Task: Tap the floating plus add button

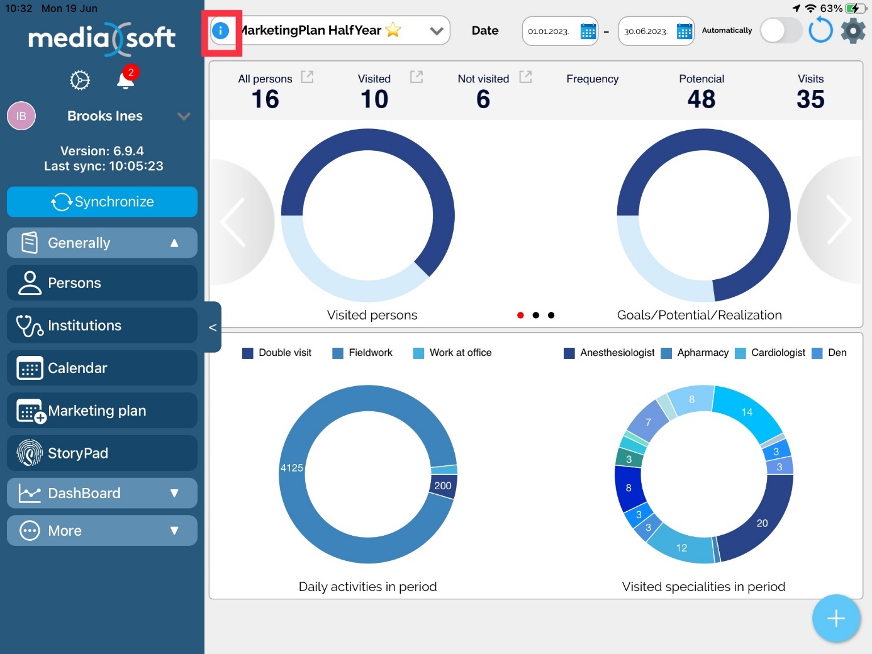Action: (836, 619)
